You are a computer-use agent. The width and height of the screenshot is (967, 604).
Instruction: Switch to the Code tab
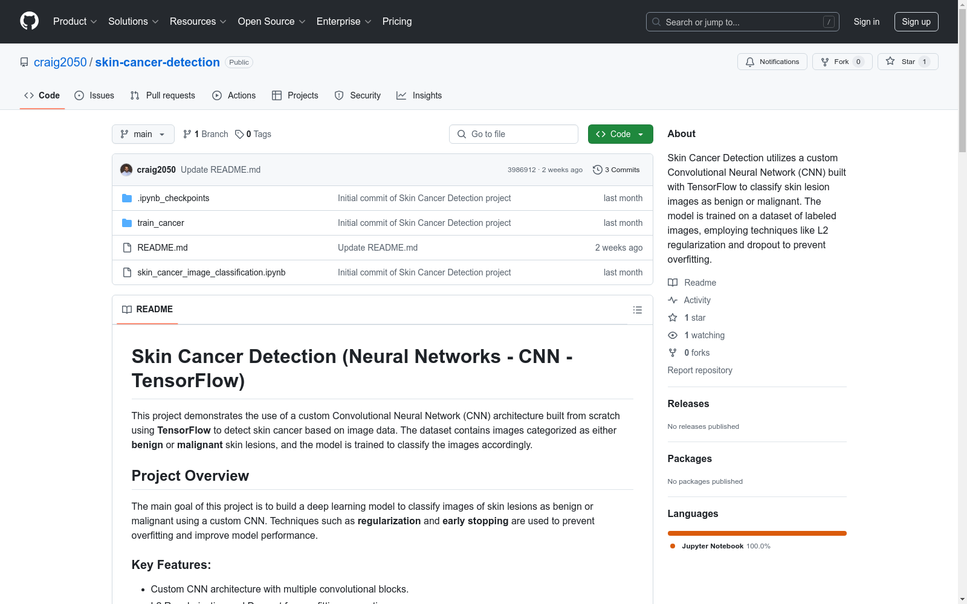42,95
